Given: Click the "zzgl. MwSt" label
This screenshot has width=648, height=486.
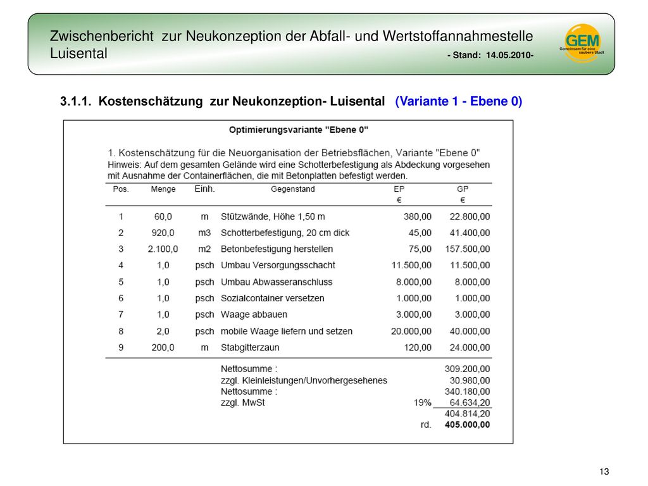Looking at the screenshot, I should tap(242, 403).
